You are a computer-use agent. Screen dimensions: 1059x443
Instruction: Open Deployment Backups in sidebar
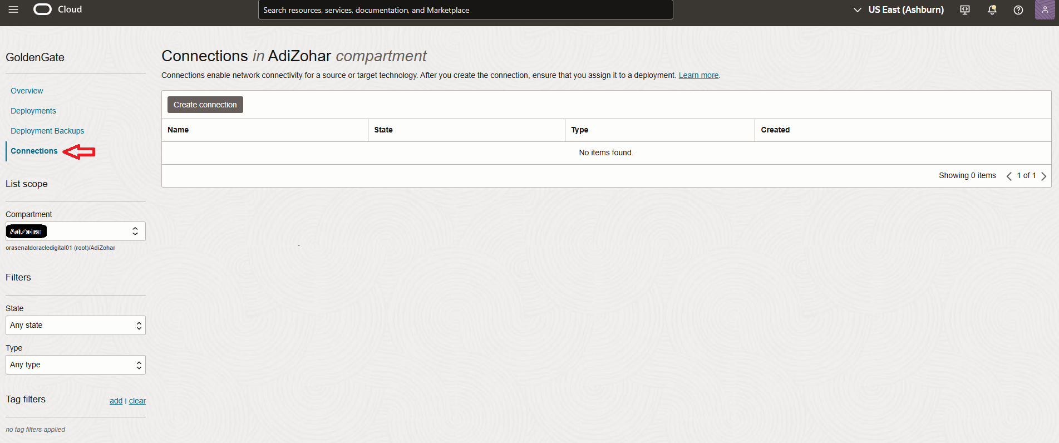(47, 131)
